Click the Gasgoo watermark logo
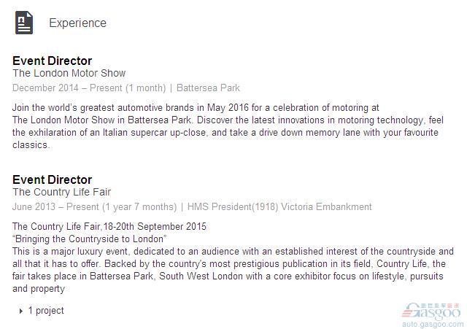Image resolution: width=467 pixels, height=329 pixels. [x=431, y=311]
